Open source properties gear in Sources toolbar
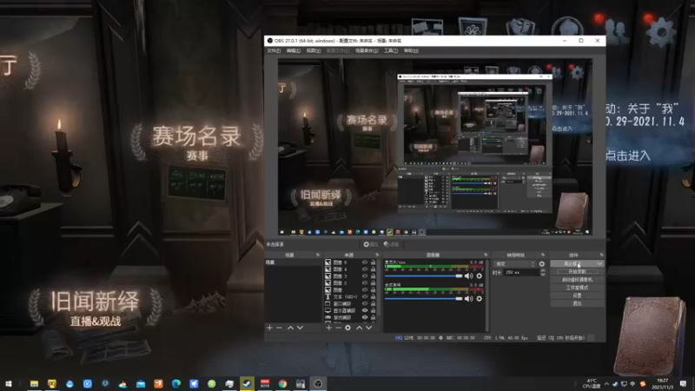The image size is (695, 391). click(348, 328)
